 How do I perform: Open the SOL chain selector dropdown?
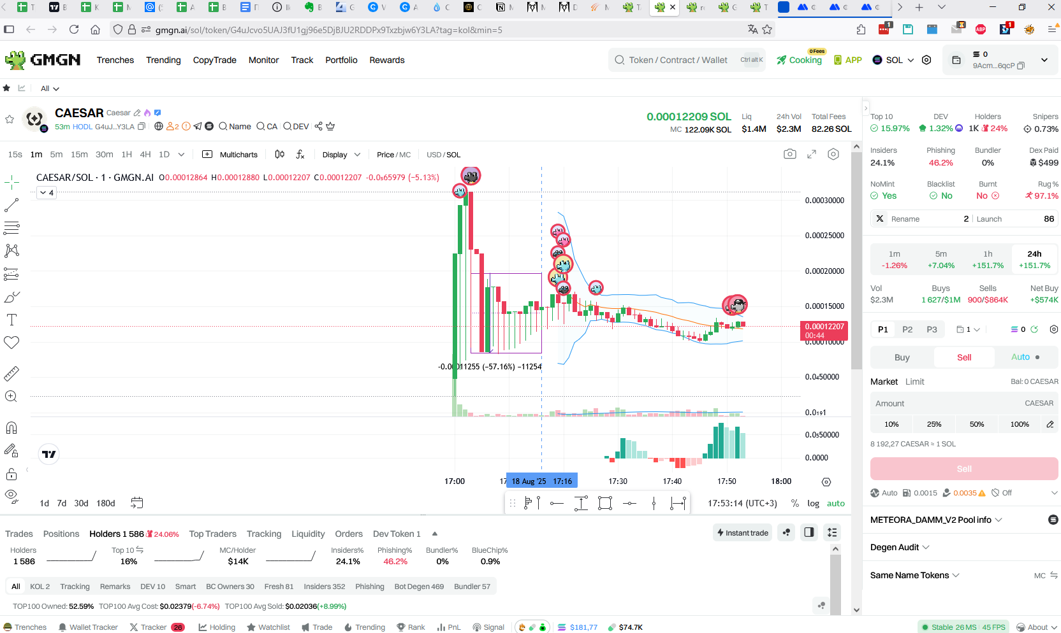(x=893, y=60)
